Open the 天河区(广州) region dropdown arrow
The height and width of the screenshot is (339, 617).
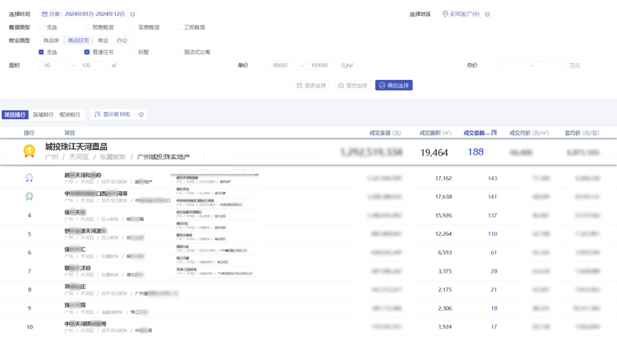pyautogui.click(x=487, y=15)
